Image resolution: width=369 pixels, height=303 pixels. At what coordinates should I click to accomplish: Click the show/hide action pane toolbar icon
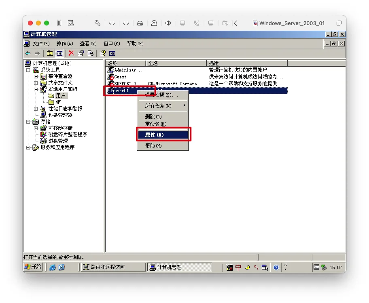click(x=112, y=54)
